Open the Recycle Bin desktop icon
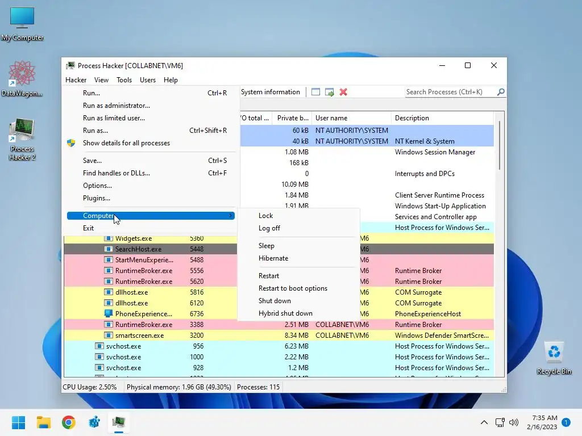 click(554, 358)
